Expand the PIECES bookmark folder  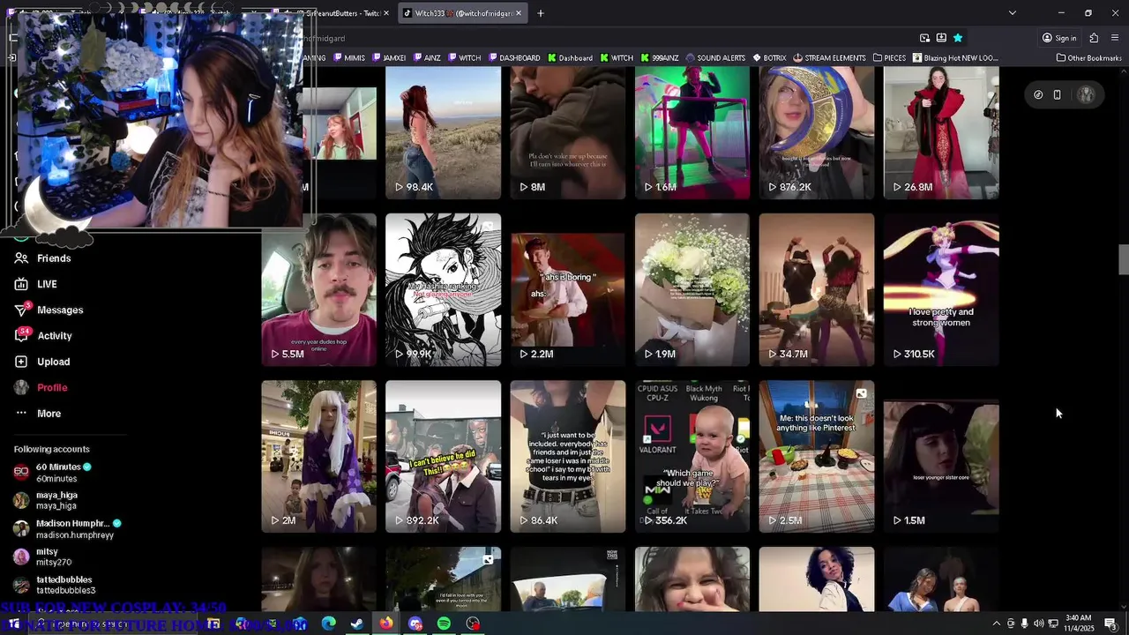coord(889,58)
